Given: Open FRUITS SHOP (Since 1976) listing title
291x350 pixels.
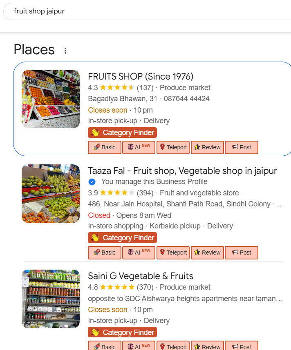Looking at the screenshot, I should coord(141,76).
